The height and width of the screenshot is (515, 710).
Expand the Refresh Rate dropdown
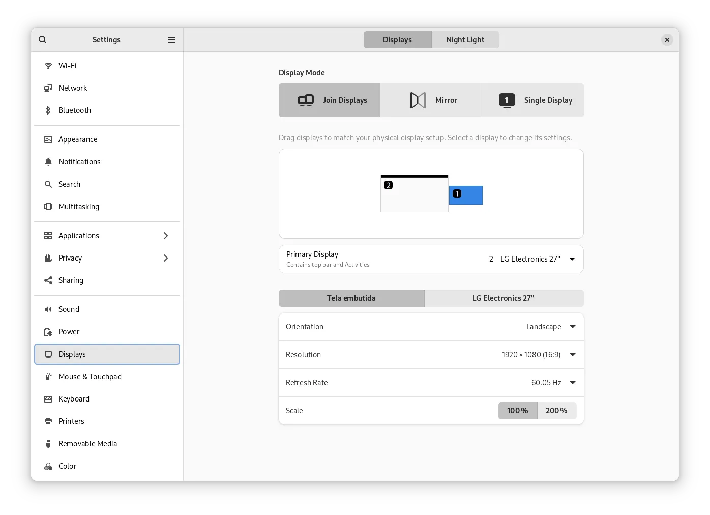tap(572, 383)
